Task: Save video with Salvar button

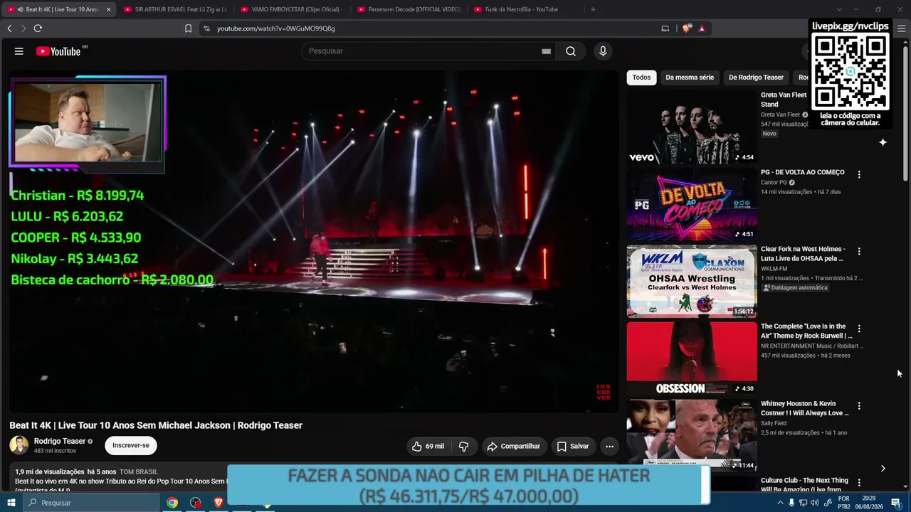Action: (x=573, y=447)
